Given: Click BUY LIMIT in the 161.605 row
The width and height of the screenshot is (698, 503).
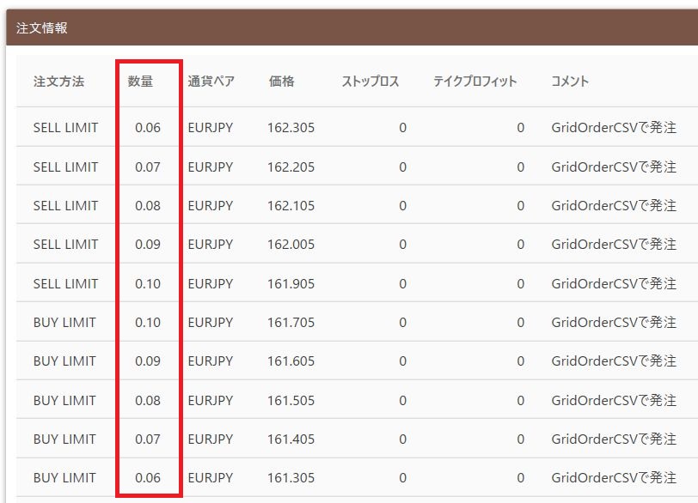Looking at the screenshot, I should click(64, 361).
